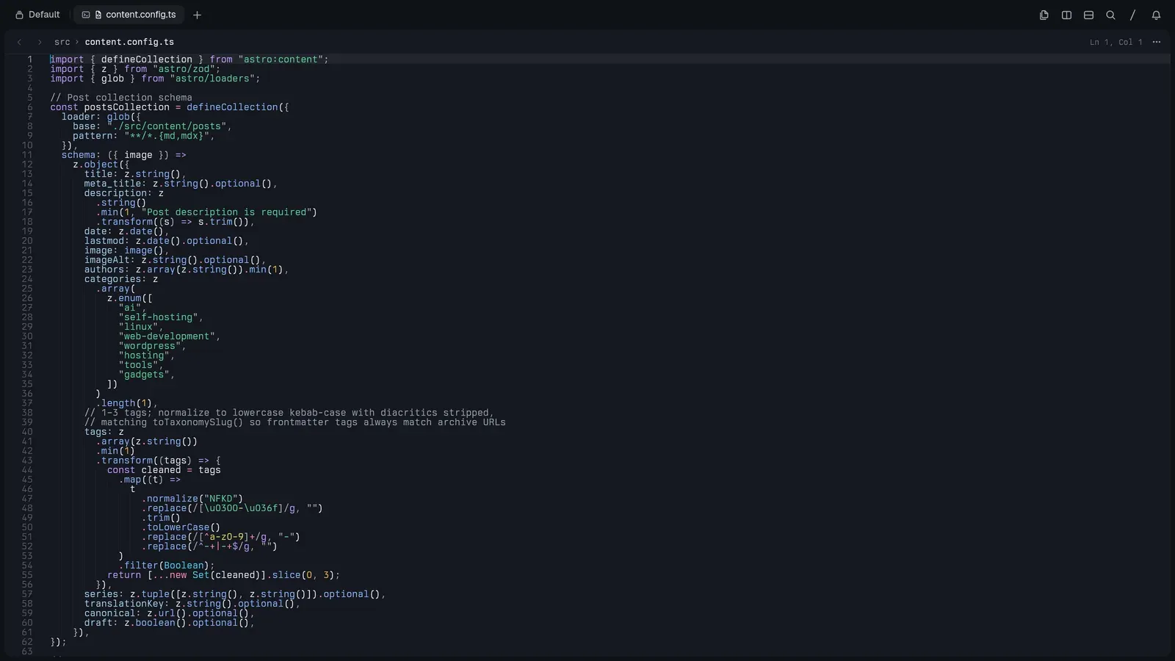Image resolution: width=1175 pixels, height=661 pixels.
Task: Open the files icon in the top toolbar
Action: coord(1044,15)
